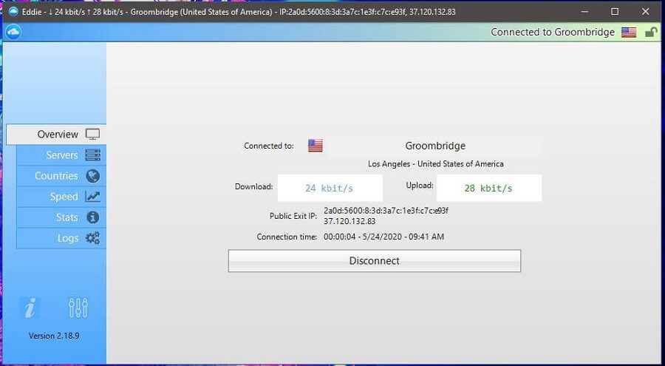This screenshot has height=366, width=665.
Task: Click the connection time value
Action: pyautogui.click(x=383, y=237)
